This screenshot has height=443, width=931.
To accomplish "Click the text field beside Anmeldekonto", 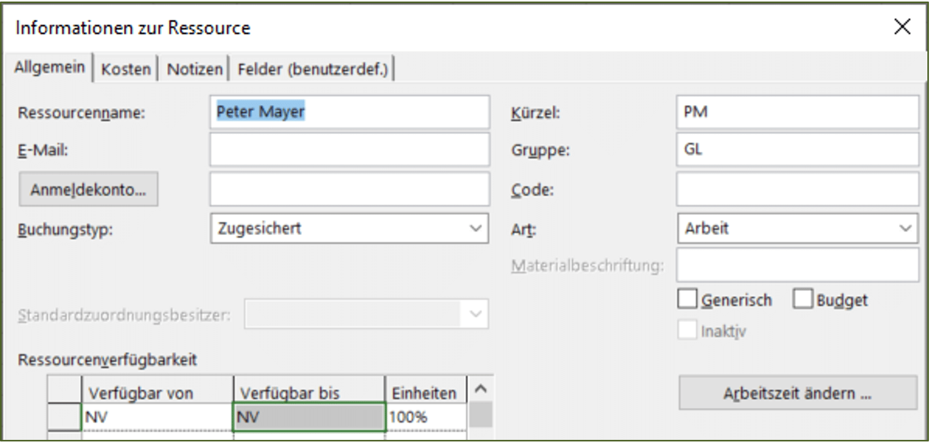I will coord(350,189).
